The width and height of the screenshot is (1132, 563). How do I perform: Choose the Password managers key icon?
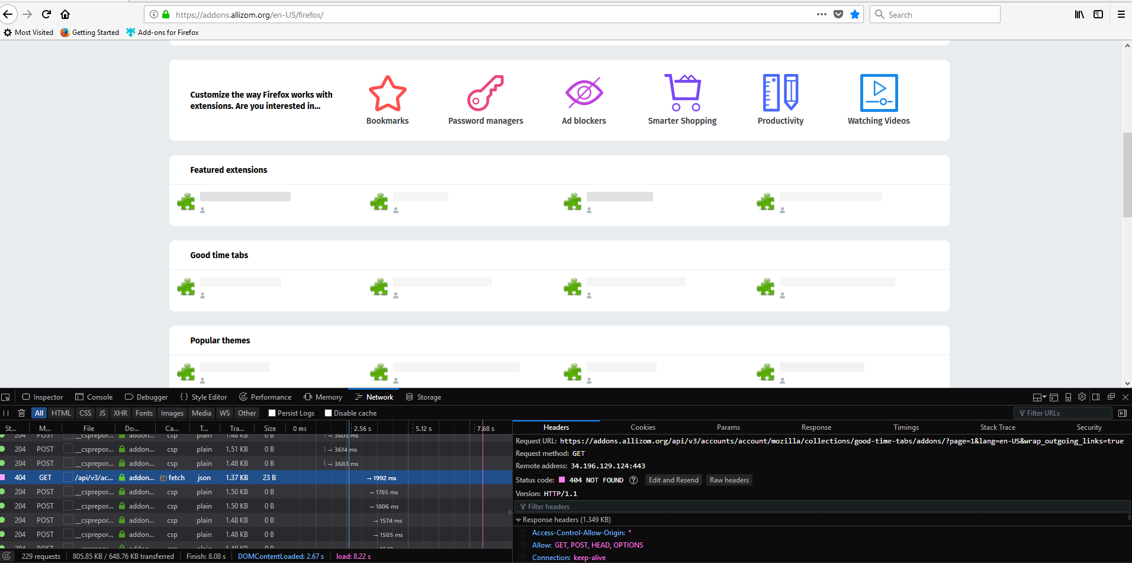point(485,93)
